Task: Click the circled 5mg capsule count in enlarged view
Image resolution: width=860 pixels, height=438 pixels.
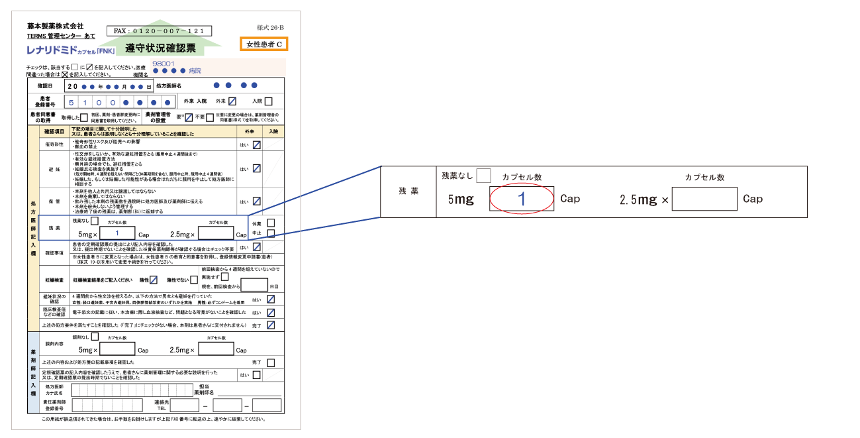Action: (521, 198)
